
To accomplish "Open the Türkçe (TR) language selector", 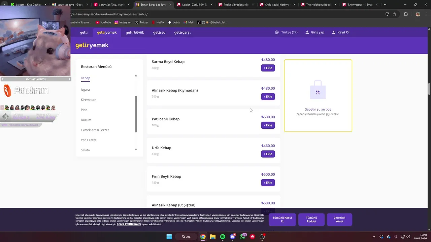I will (286, 32).
